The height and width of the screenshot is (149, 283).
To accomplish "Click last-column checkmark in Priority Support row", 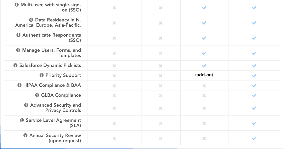I will coord(254,76).
